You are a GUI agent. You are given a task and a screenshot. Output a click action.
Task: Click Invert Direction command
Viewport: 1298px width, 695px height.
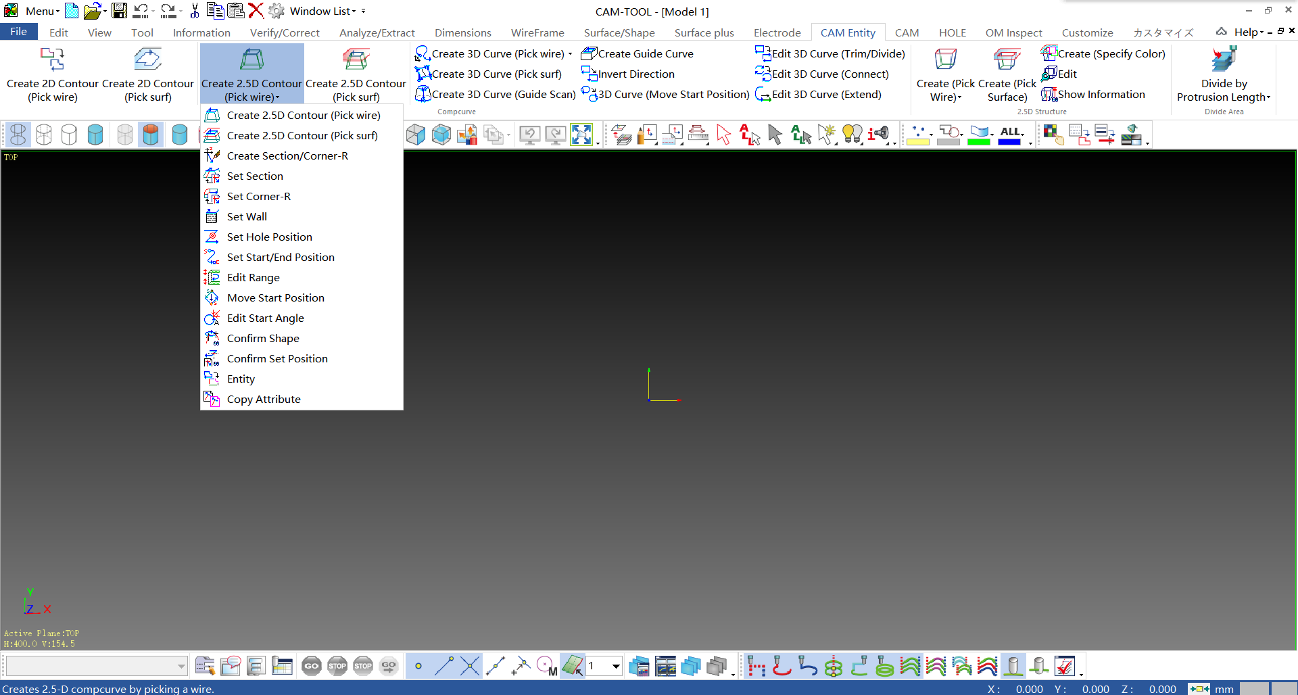pos(628,74)
